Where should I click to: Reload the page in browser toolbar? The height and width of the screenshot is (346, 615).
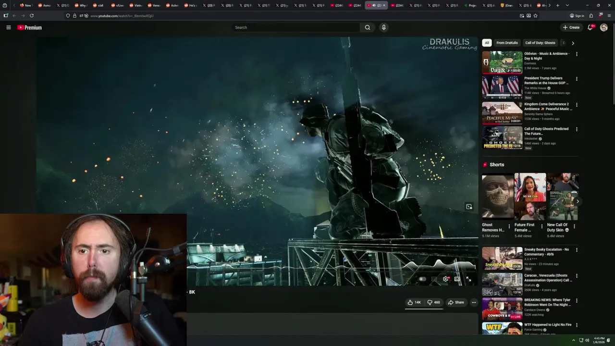pyautogui.click(x=32, y=15)
